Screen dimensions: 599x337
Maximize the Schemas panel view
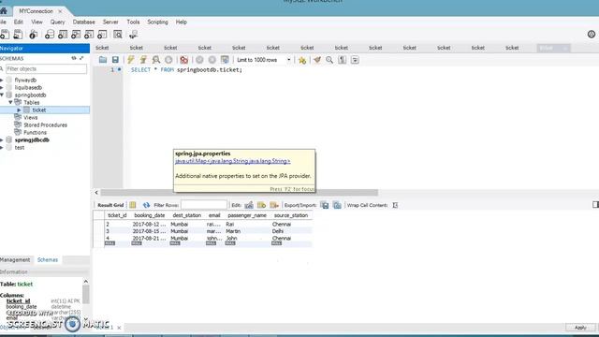tap(81, 58)
